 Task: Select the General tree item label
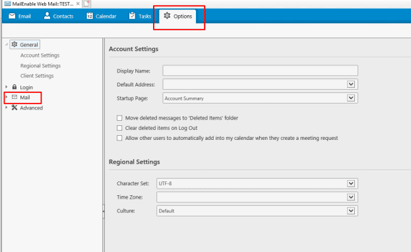29,45
